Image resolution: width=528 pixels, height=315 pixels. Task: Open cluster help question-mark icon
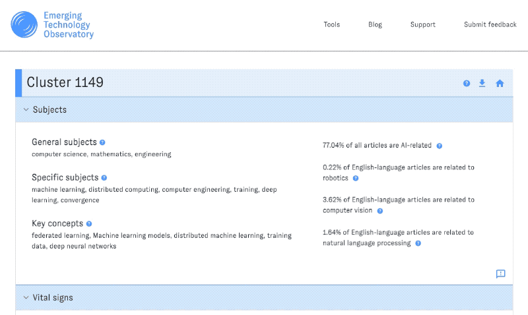pyautogui.click(x=467, y=83)
